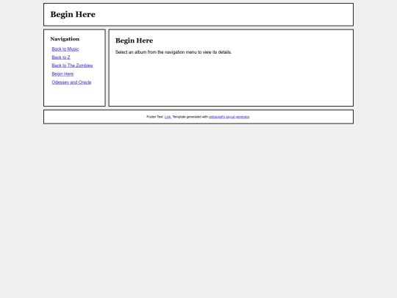The image size is (397, 298).
Task: Open the Back to Music link
Action: point(65,49)
